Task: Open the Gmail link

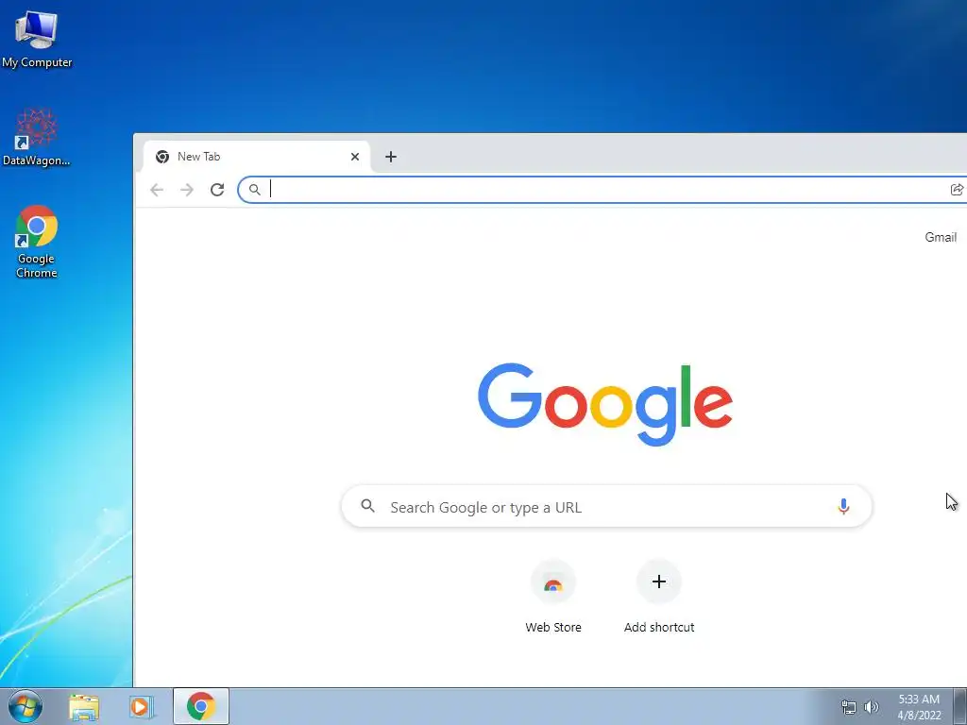Action: pos(941,237)
